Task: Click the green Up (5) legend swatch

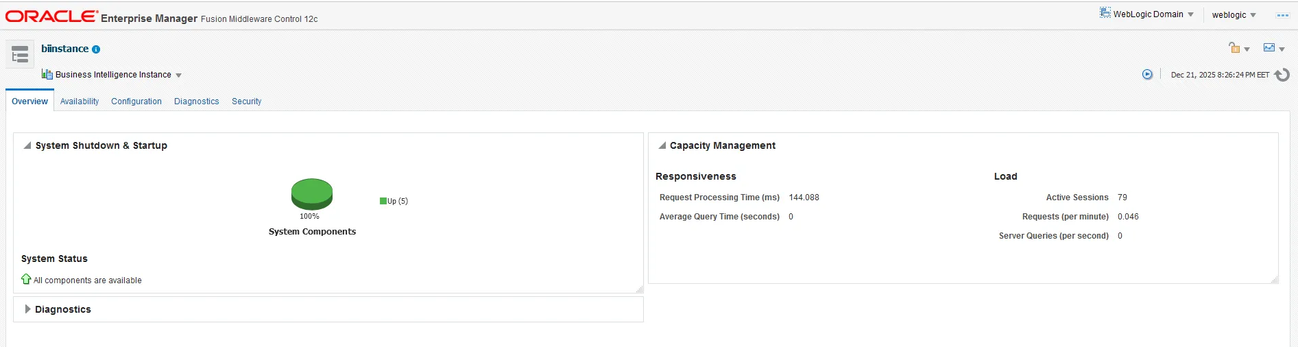Action: 383,201
